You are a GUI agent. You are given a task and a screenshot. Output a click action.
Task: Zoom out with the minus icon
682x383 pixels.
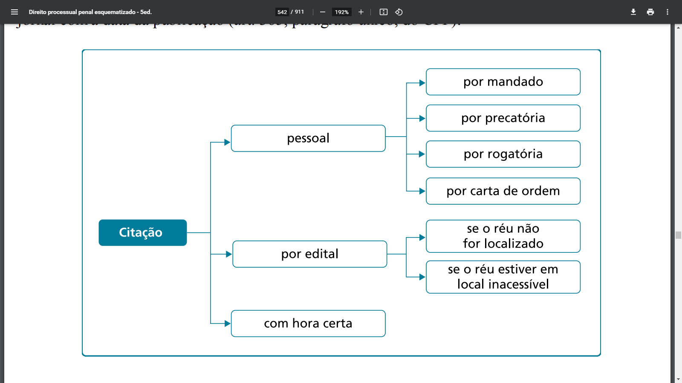(x=323, y=12)
